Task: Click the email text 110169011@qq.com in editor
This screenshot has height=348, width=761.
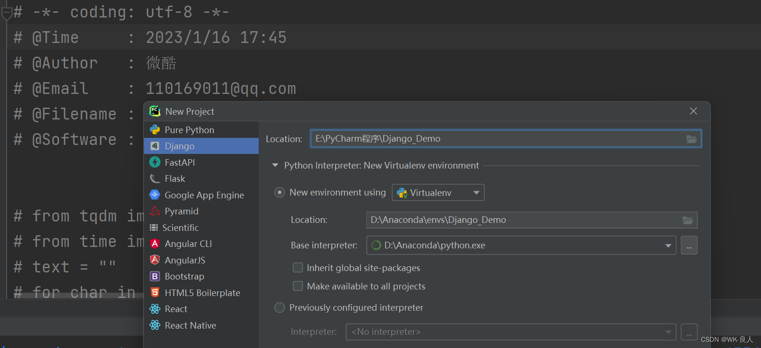Action: [221, 89]
